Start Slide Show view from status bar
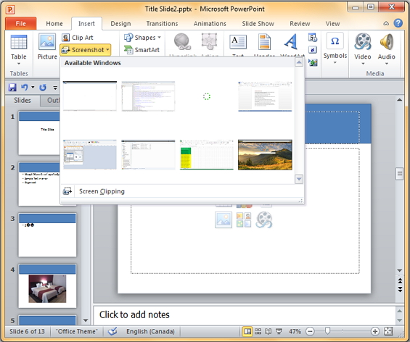Screen dimensions: 410x342 click(279, 331)
